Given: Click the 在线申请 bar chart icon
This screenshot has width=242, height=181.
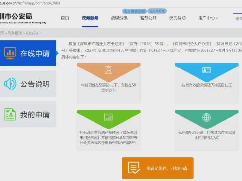Looking at the screenshot, I should tap(10, 53).
